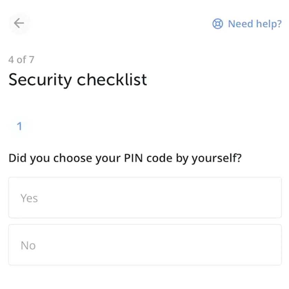The height and width of the screenshot is (289, 289).
Task: Get support via Need help? text
Action: 255,24
